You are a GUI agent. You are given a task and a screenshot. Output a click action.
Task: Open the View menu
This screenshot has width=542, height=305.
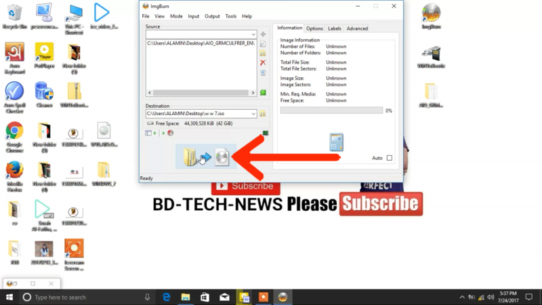[159, 16]
